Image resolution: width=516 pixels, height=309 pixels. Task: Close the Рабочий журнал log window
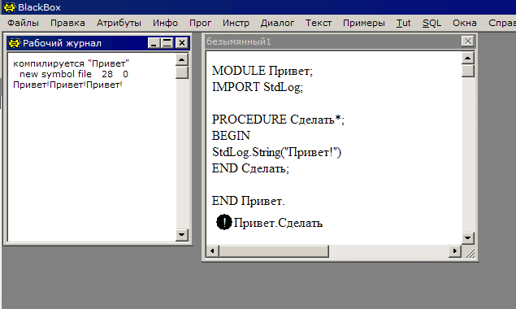pos(182,43)
